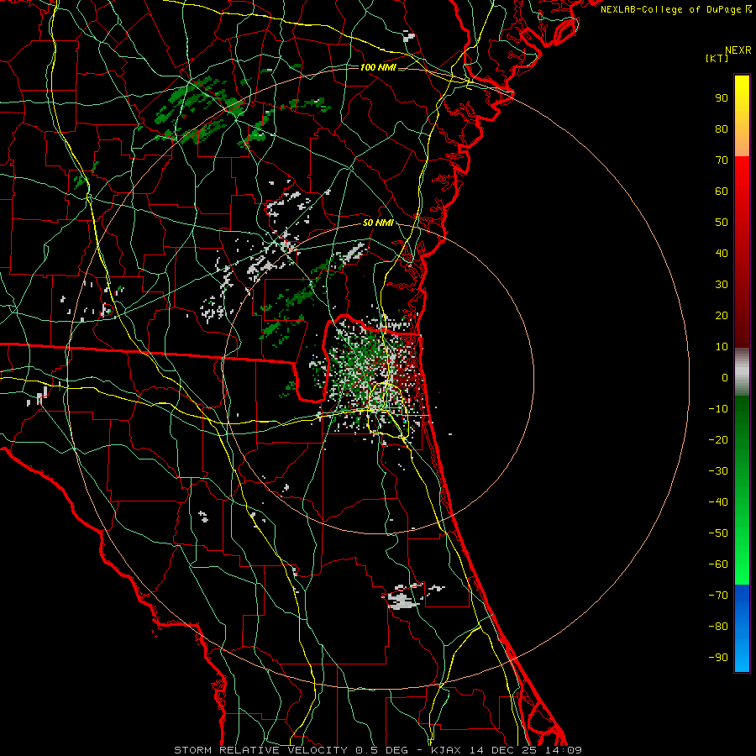This screenshot has height=756, width=756.
Task: Click the 70 value on the velocity scale
Action: click(722, 160)
